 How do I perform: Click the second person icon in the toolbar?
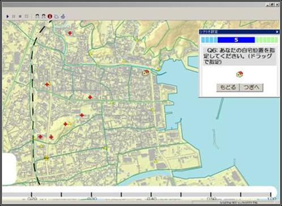click(x=44, y=16)
